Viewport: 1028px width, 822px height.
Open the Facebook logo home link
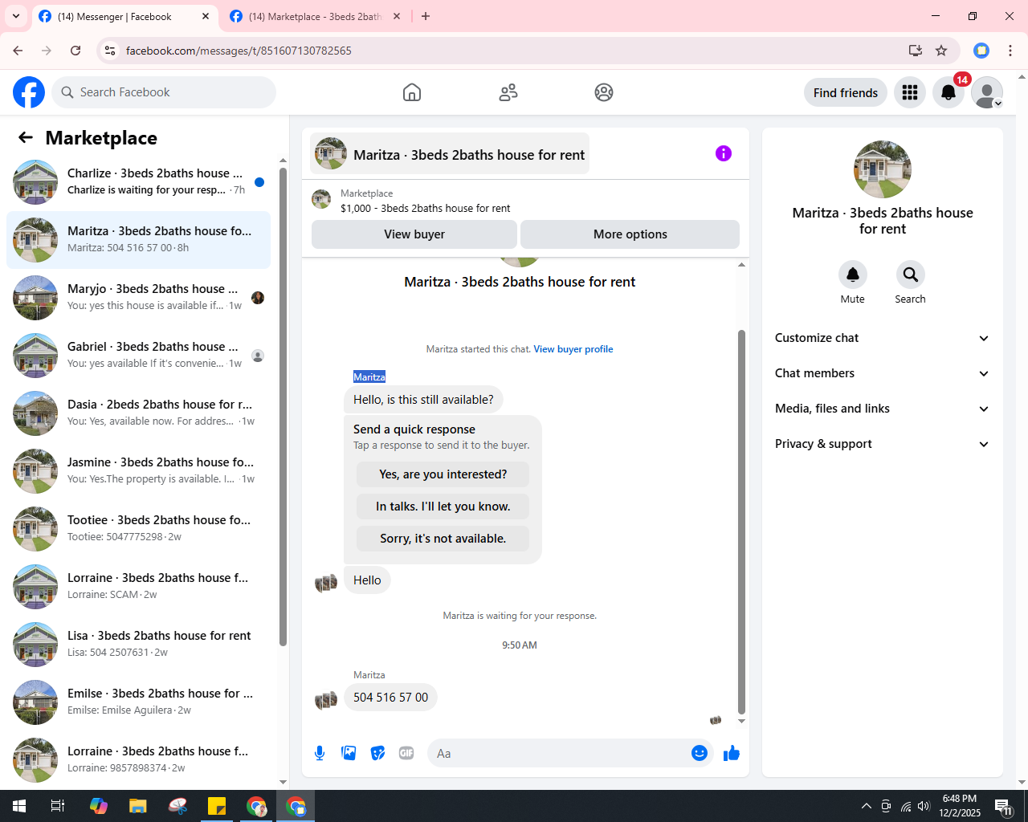pyautogui.click(x=29, y=92)
